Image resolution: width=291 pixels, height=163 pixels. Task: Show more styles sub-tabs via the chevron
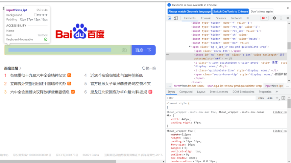pos(277,92)
